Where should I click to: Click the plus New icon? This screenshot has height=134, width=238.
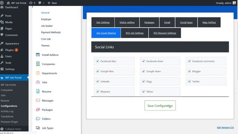point(49,3)
